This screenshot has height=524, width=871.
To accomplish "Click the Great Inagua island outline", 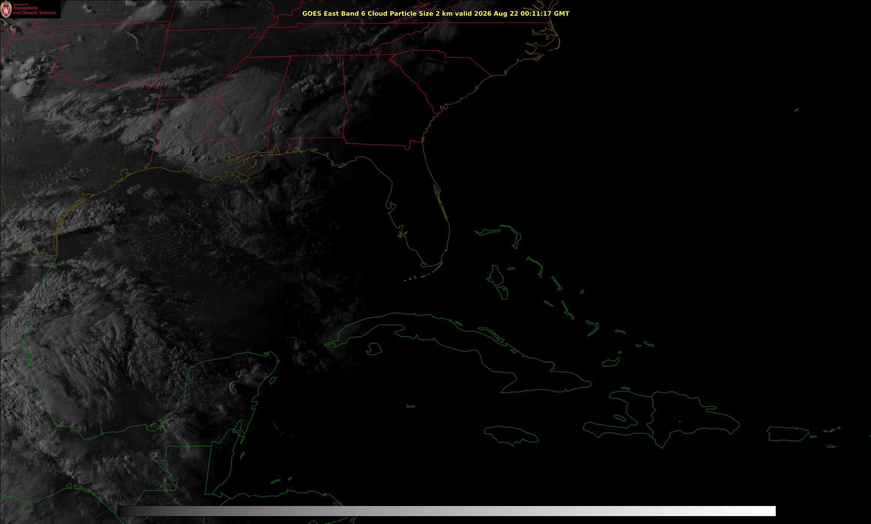I will tap(611, 362).
